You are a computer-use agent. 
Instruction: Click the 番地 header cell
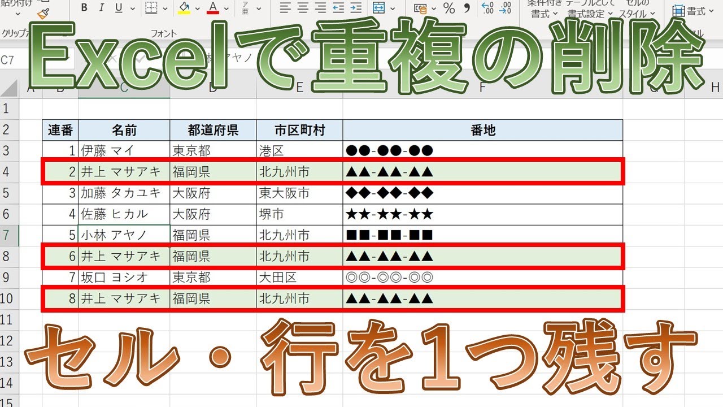(x=483, y=130)
